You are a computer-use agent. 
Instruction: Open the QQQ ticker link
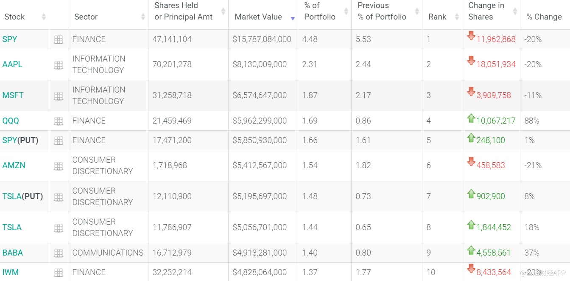(x=11, y=121)
